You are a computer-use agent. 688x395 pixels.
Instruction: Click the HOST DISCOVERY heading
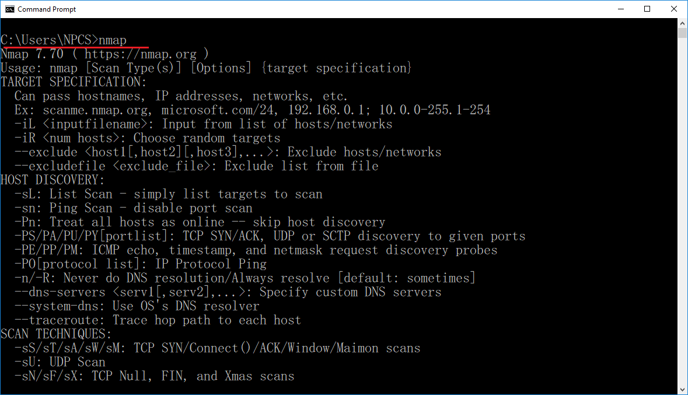53,180
